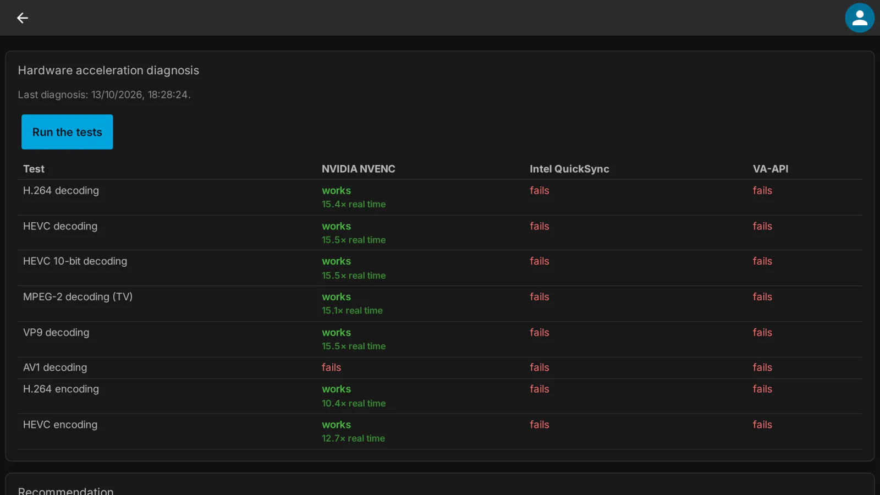880x495 pixels.
Task: Click VA-API fails result for VP9 decoding
Action: [x=762, y=332]
